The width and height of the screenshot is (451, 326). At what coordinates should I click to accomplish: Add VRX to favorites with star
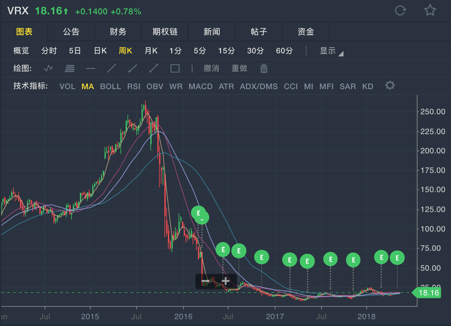click(430, 10)
